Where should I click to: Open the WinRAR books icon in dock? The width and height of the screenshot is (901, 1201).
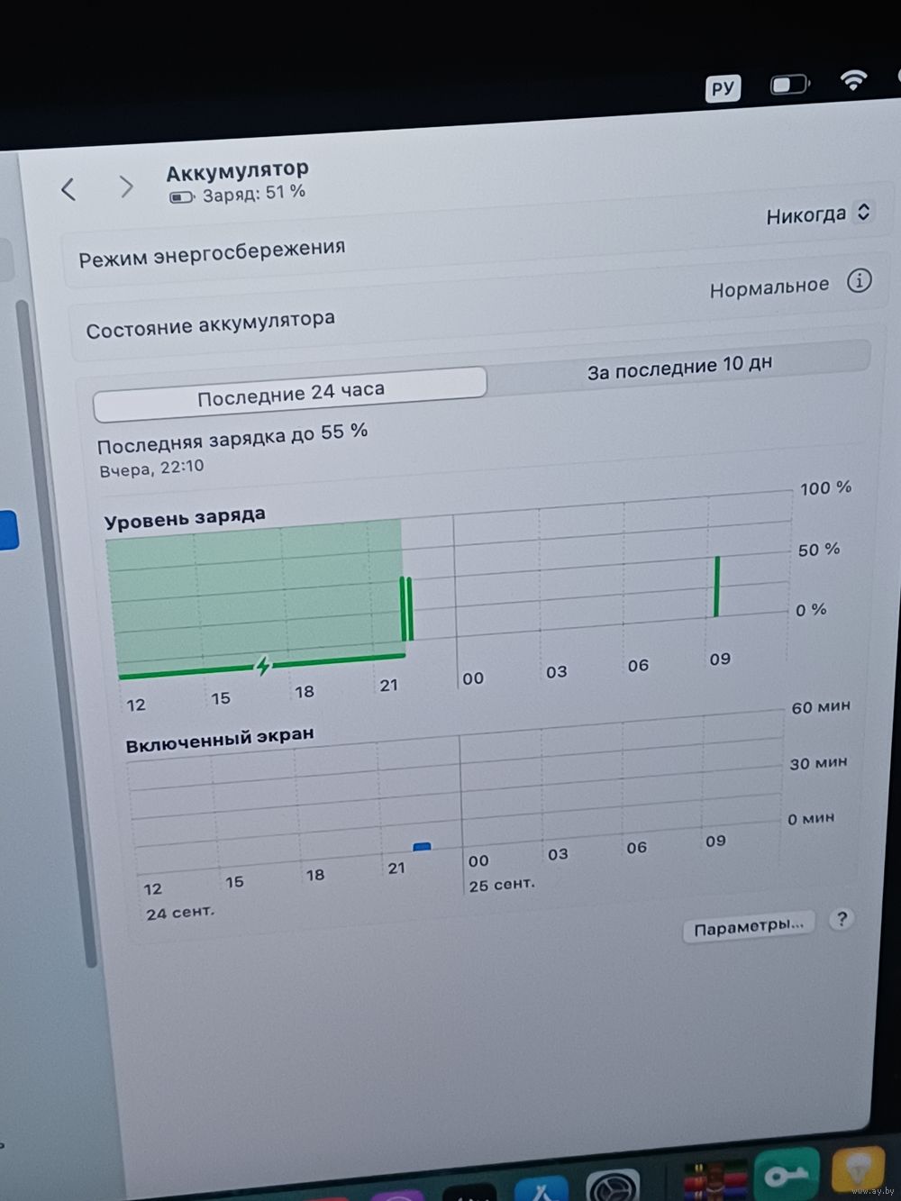[715, 1178]
